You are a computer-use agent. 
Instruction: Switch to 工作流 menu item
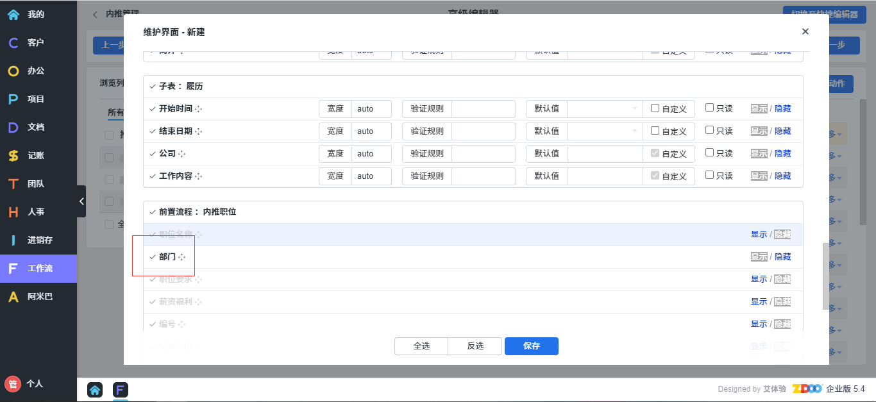click(x=38, y=268)
